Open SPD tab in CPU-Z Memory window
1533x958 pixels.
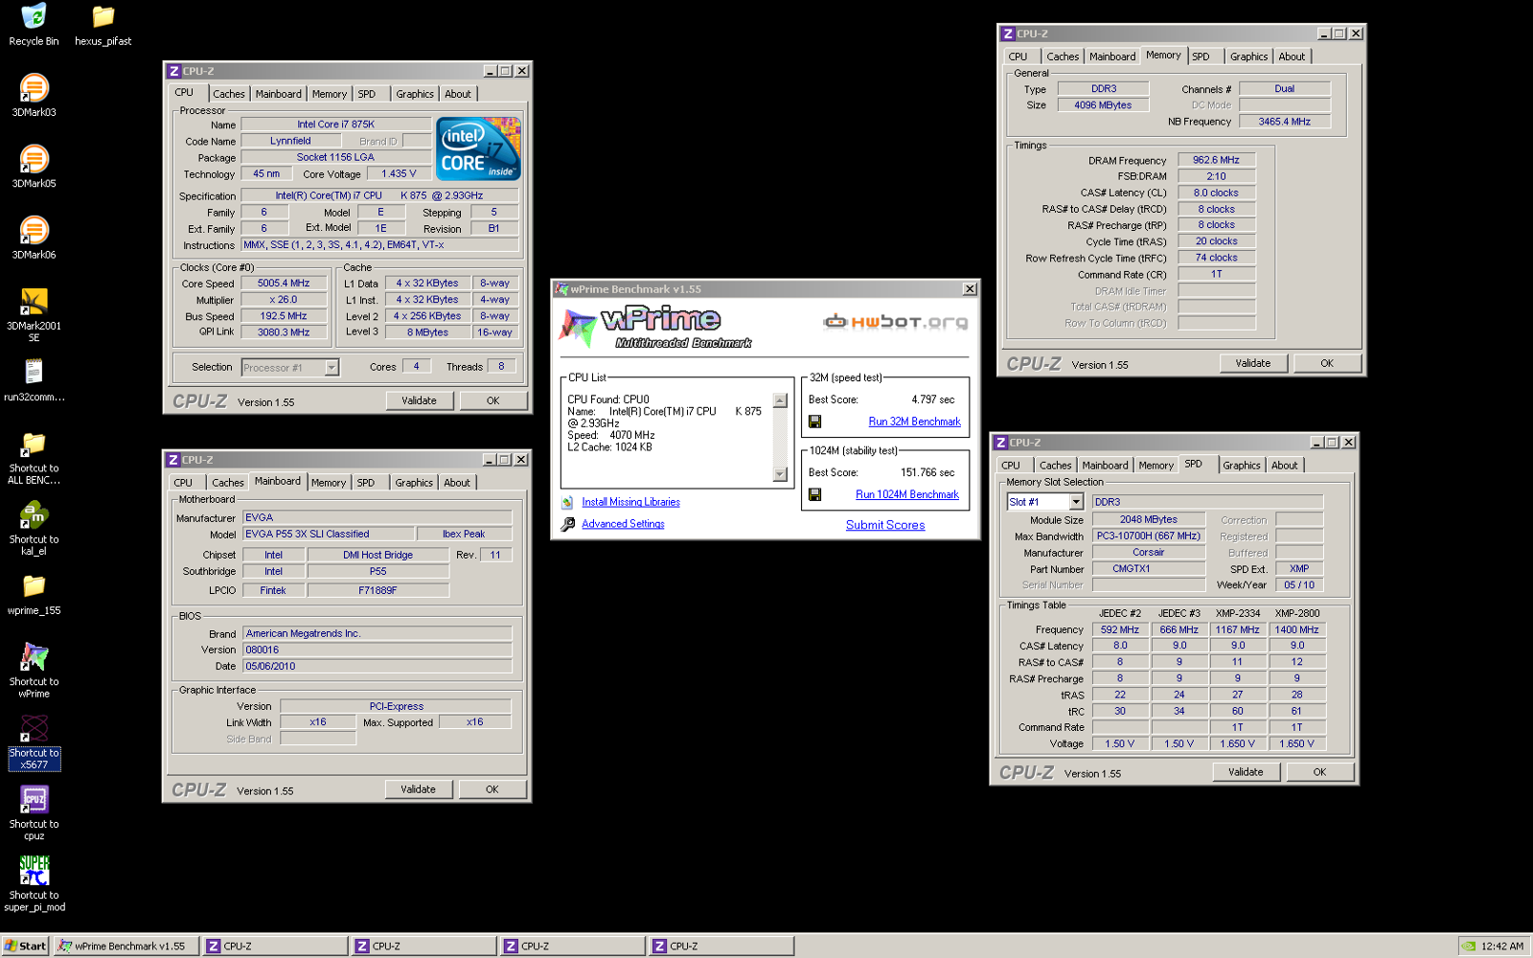(1201, 57)
